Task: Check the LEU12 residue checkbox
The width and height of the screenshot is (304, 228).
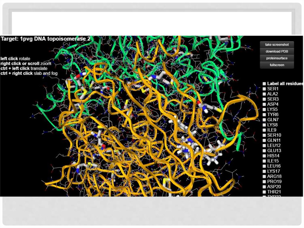Action: (264, 145)
